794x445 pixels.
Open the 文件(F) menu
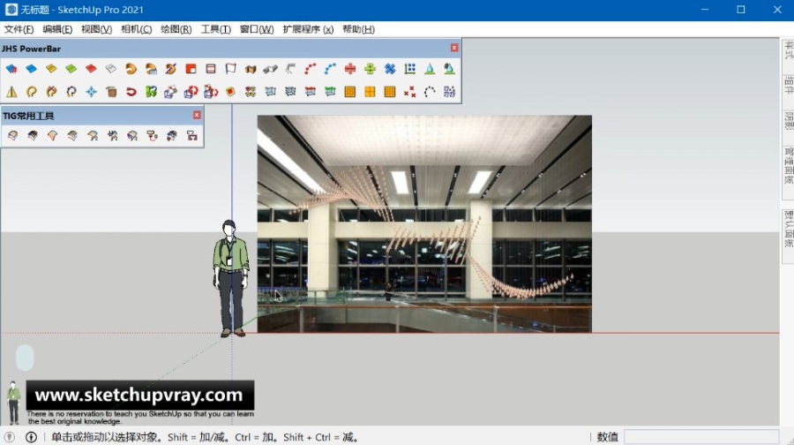(19, 29)
